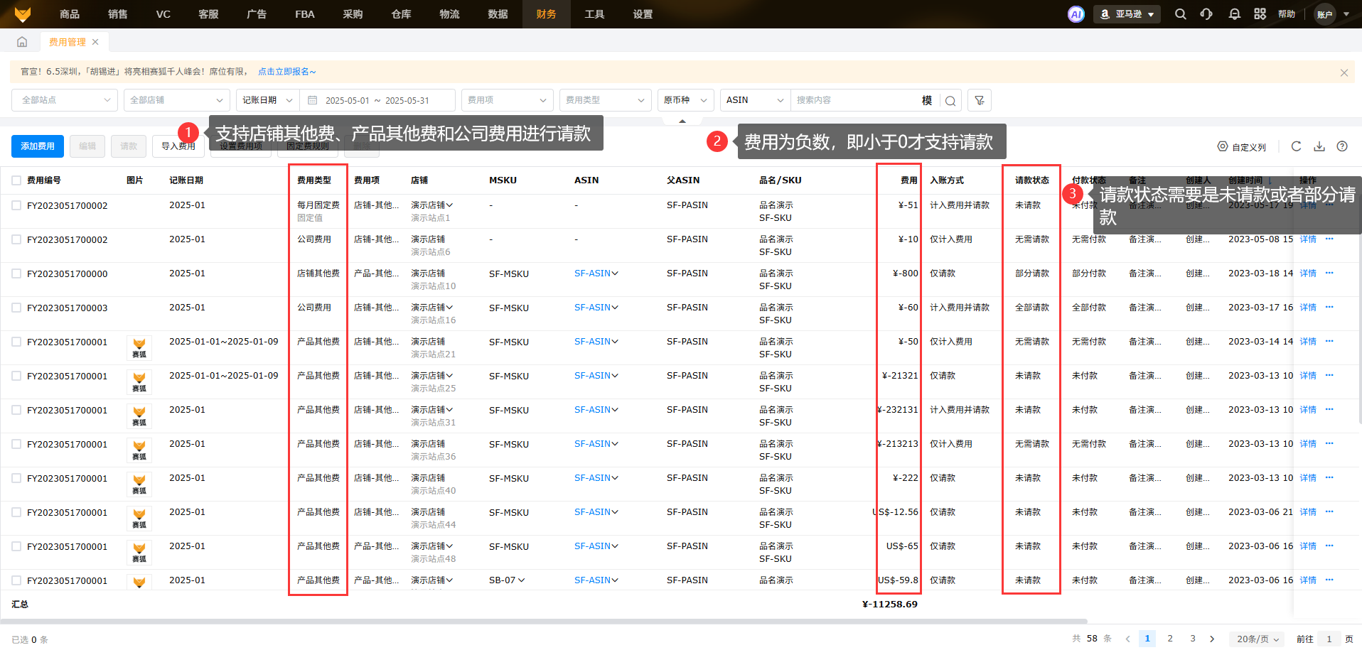Select the checkbox for FY2023051700003
This screenshot has width=1362, height=650.
pos(16,308)
